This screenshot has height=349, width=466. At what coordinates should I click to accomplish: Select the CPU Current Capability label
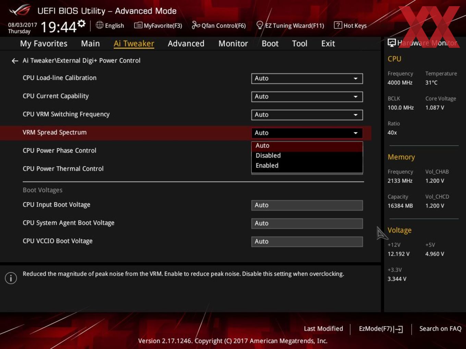pos(56,96)
